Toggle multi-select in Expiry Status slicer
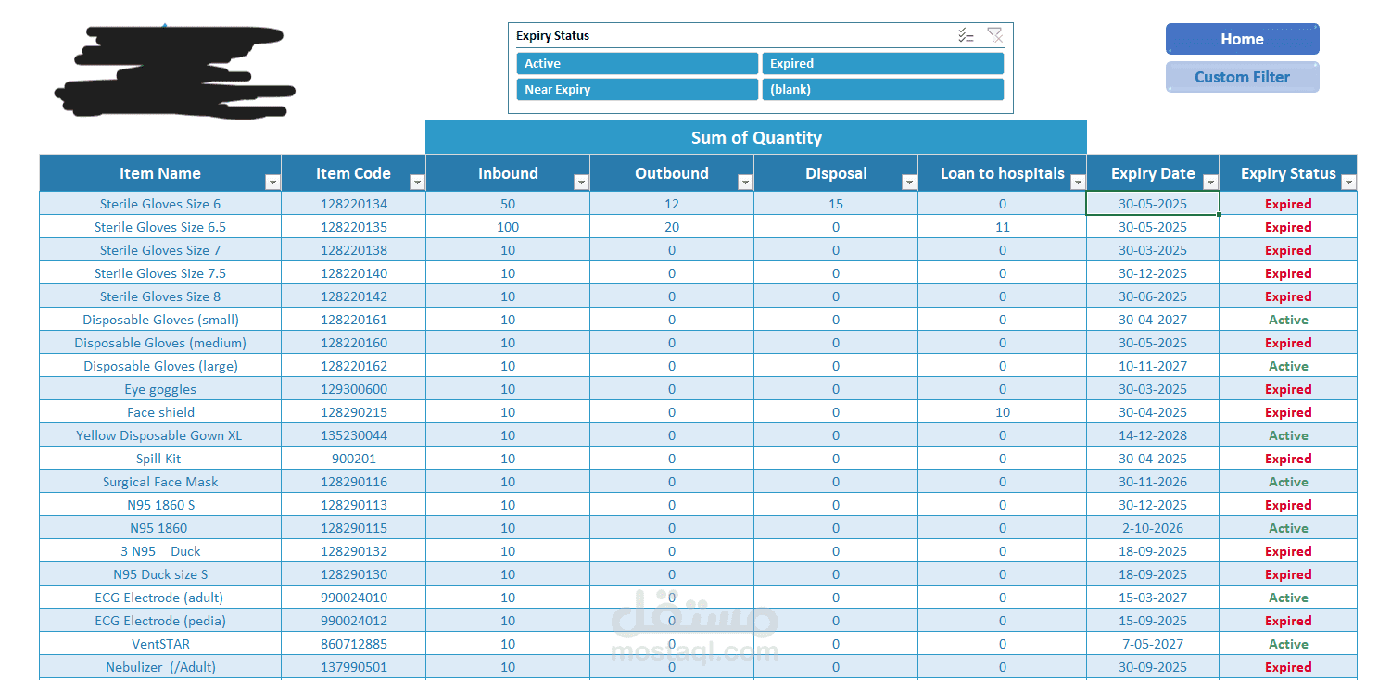Screen dimensions: 1391x680 click(x=966, y=35)
